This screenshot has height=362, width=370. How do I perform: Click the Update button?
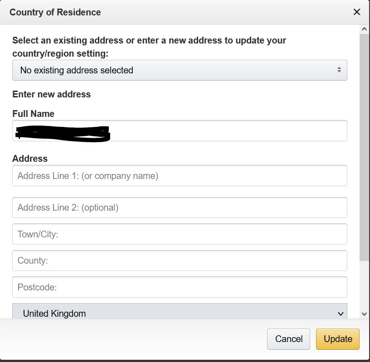pos(337,339)
